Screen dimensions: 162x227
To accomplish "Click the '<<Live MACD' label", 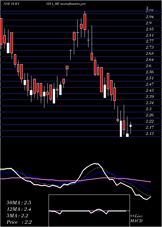I will [136, 219].
